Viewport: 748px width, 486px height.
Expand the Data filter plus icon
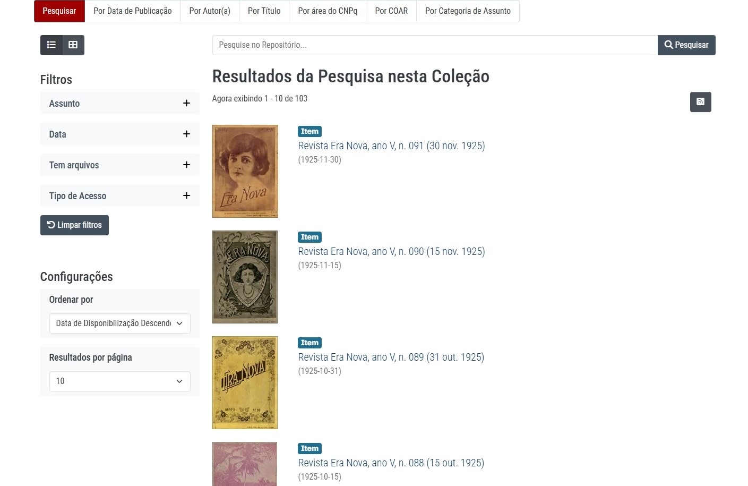click(x=186, y=134)
